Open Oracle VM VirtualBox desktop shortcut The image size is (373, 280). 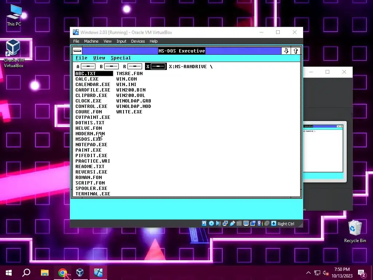tap(13, 53)
